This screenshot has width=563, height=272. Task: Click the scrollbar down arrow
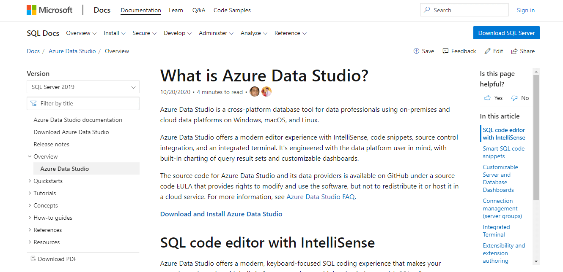[x=536, y=261]
